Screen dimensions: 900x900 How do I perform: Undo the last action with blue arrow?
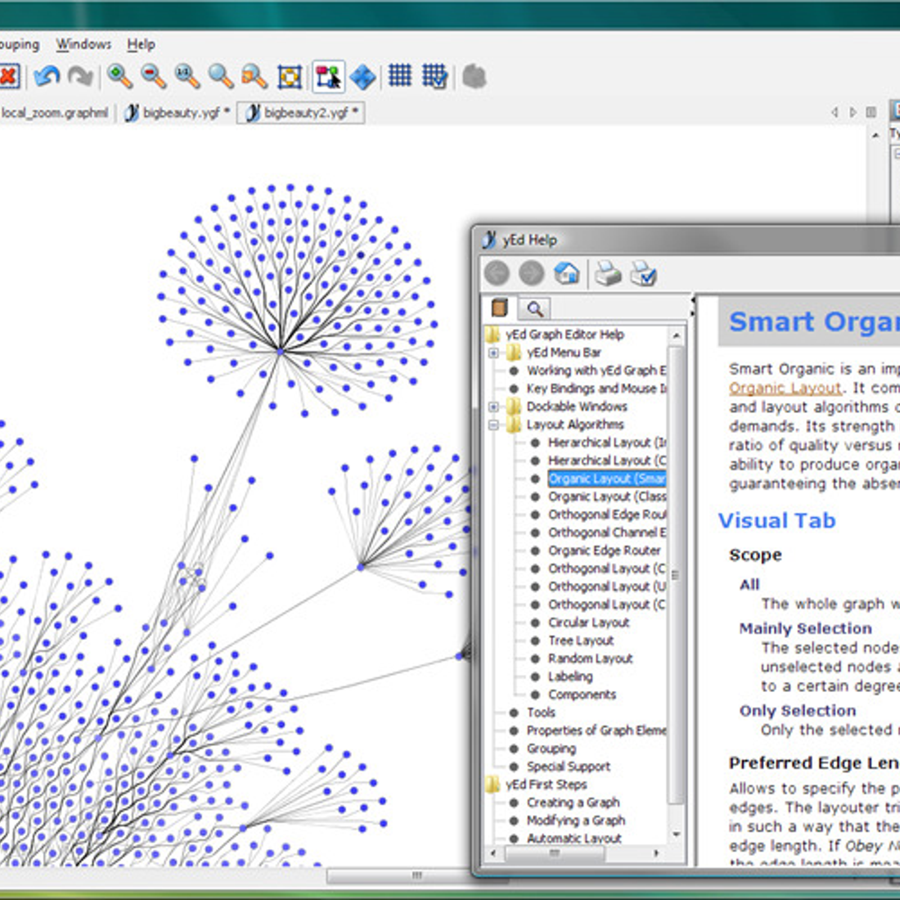[47, 76]
